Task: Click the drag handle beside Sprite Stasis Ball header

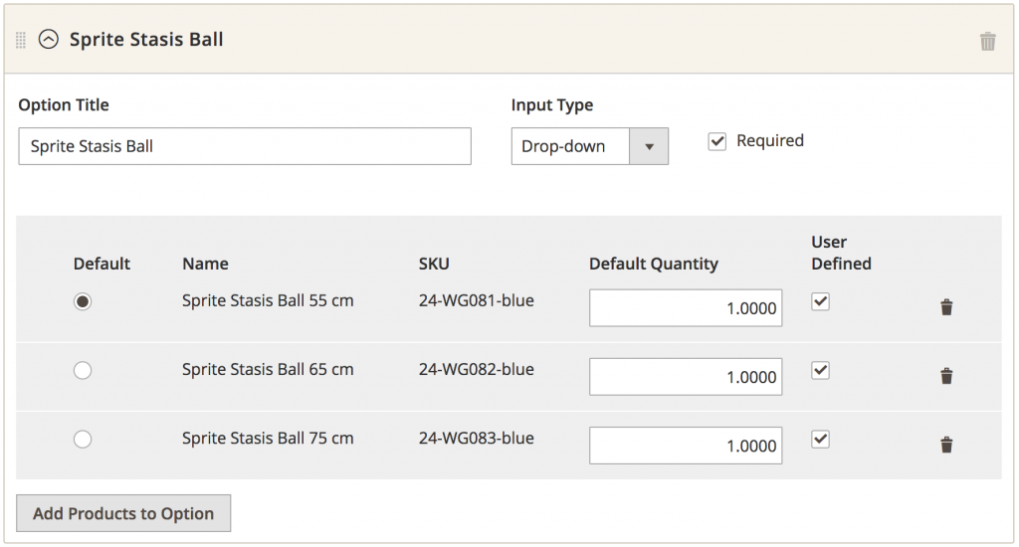Action: pyautogui.click(x=21, y=40)
